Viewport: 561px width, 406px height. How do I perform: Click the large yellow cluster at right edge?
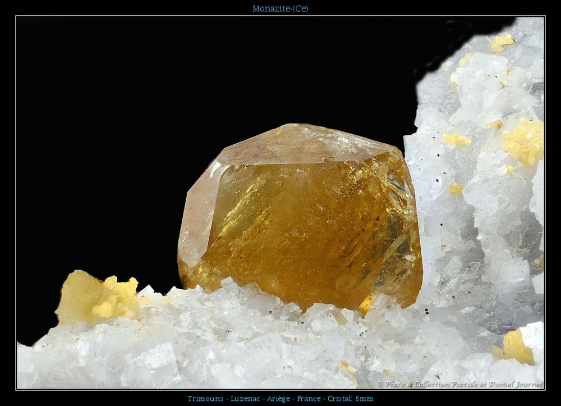click(x=523, y=142)
